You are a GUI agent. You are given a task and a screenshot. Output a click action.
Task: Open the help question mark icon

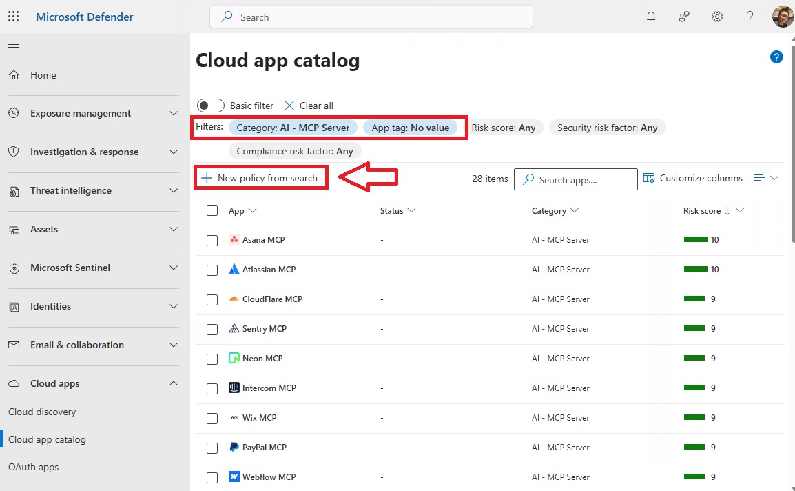[750, 16]
